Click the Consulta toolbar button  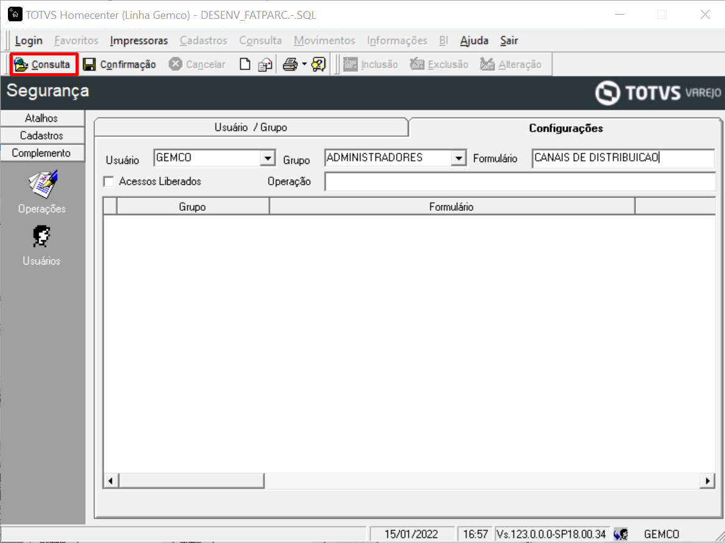coord(43,64)
